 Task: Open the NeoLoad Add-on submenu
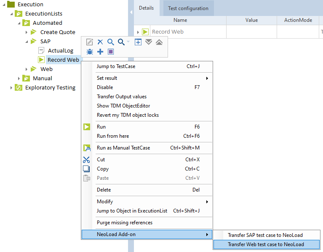pyautogui.click(x=147, y=234)
